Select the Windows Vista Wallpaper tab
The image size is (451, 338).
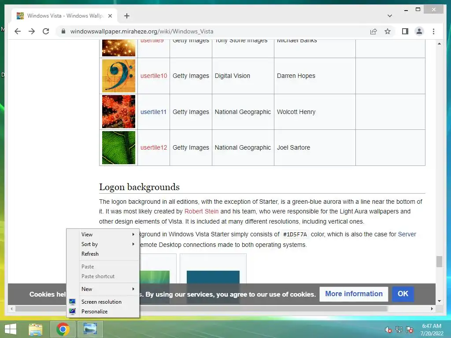(64, 16)
